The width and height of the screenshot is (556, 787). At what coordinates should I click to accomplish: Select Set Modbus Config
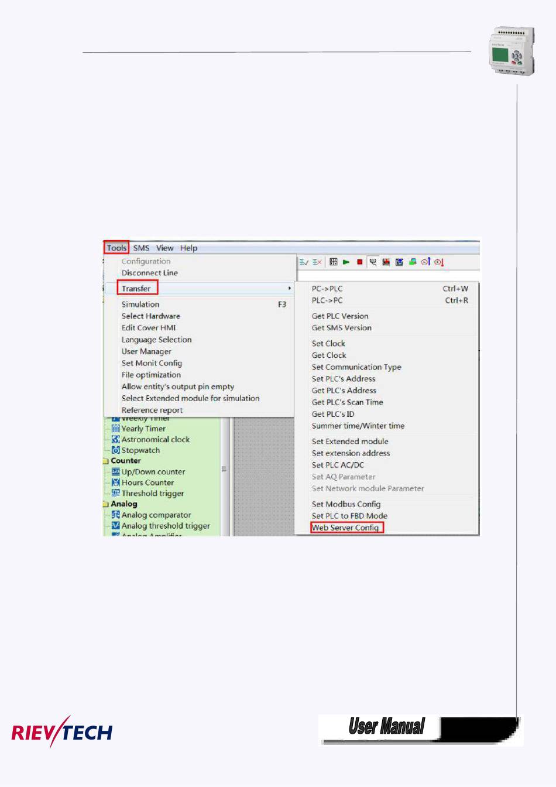tap(346, 504)
